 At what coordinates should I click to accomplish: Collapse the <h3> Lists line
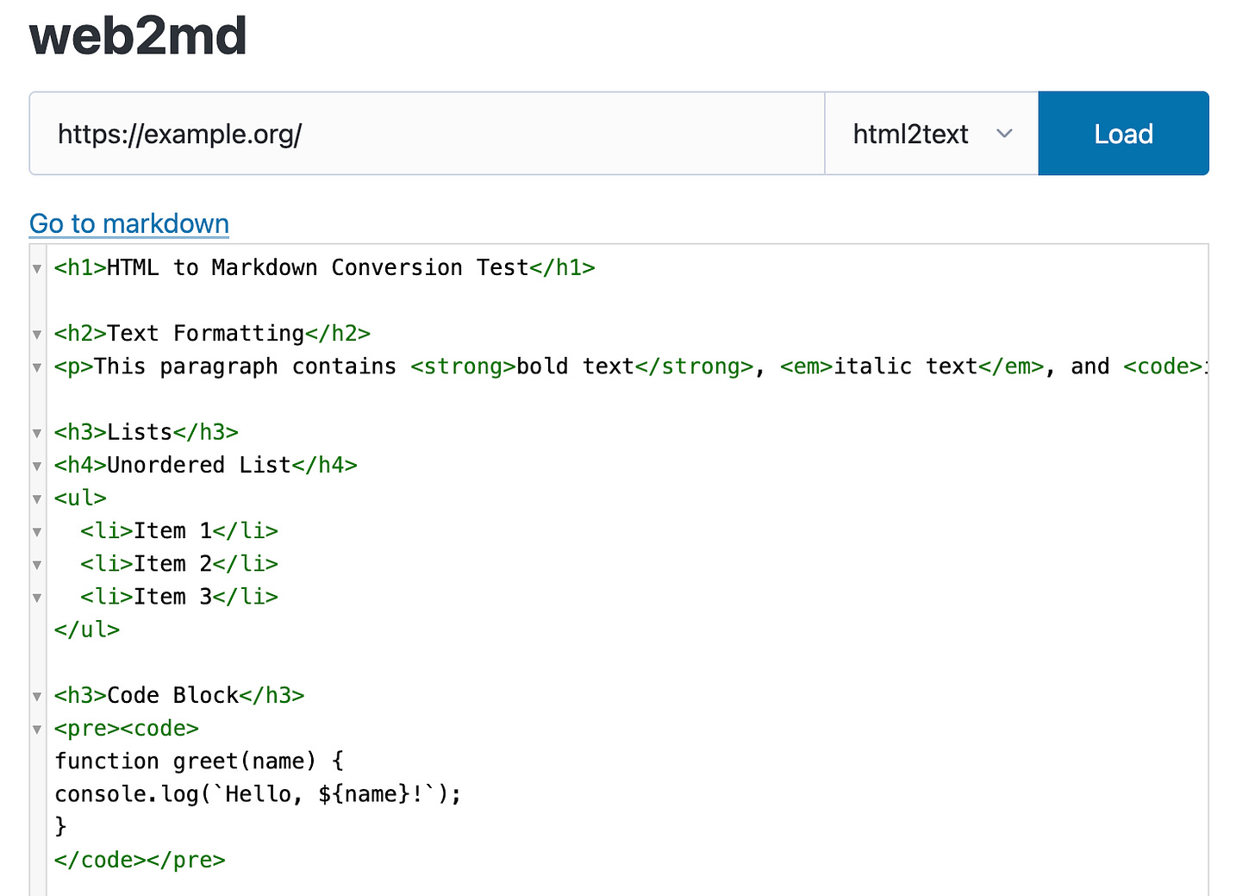[x=36, y=432]
